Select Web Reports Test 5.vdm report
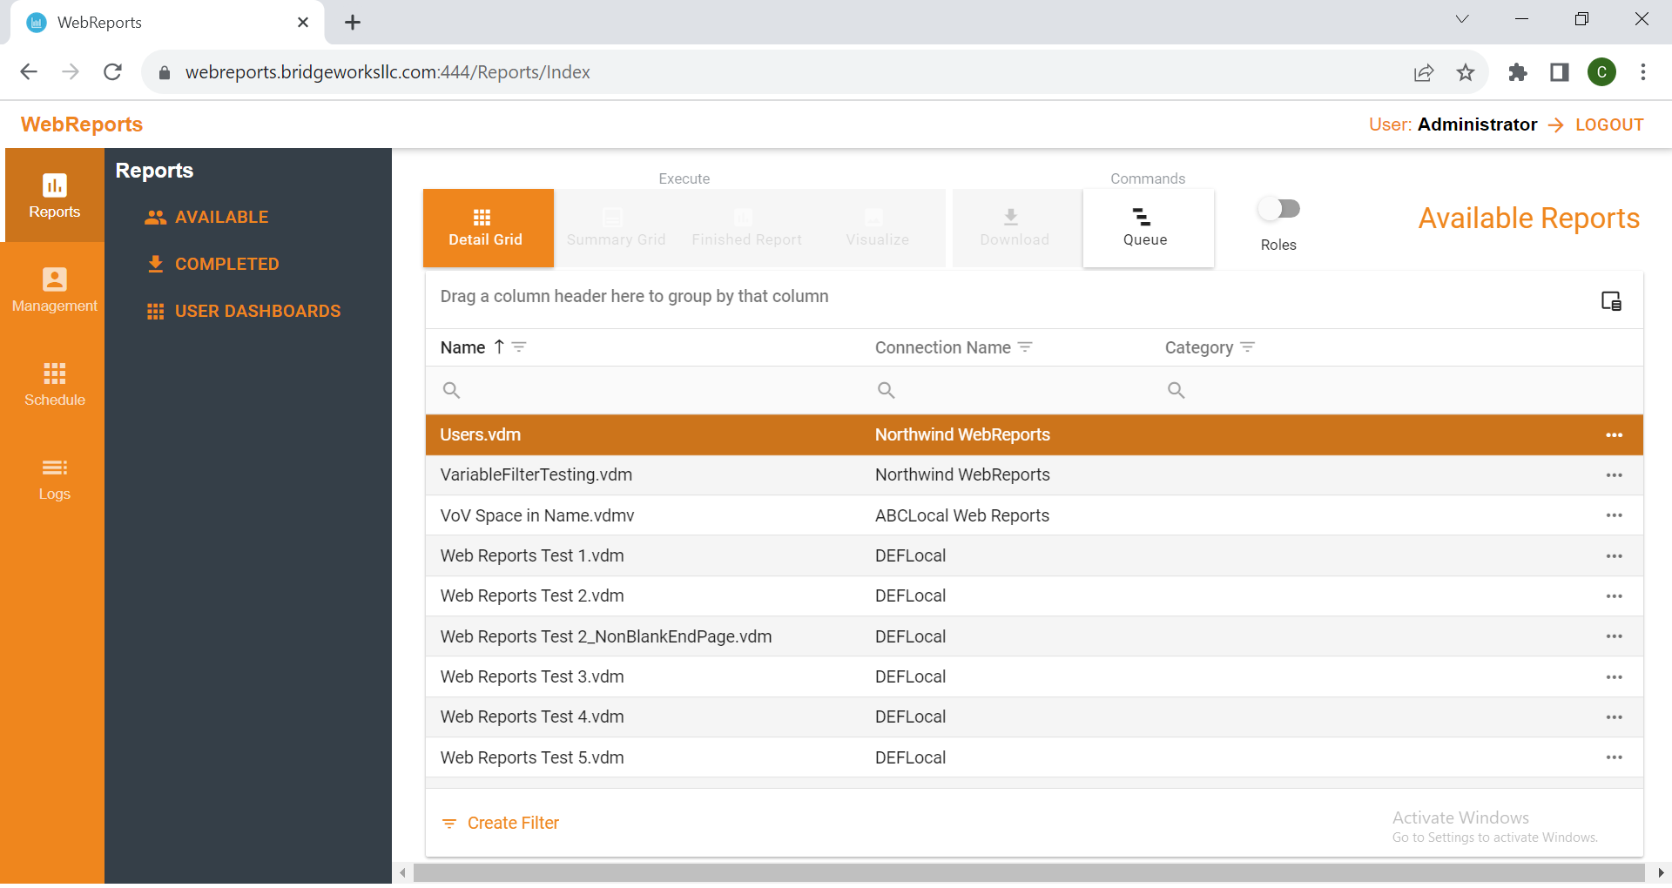1672x888 pixels. click(x=1034, y=757)
